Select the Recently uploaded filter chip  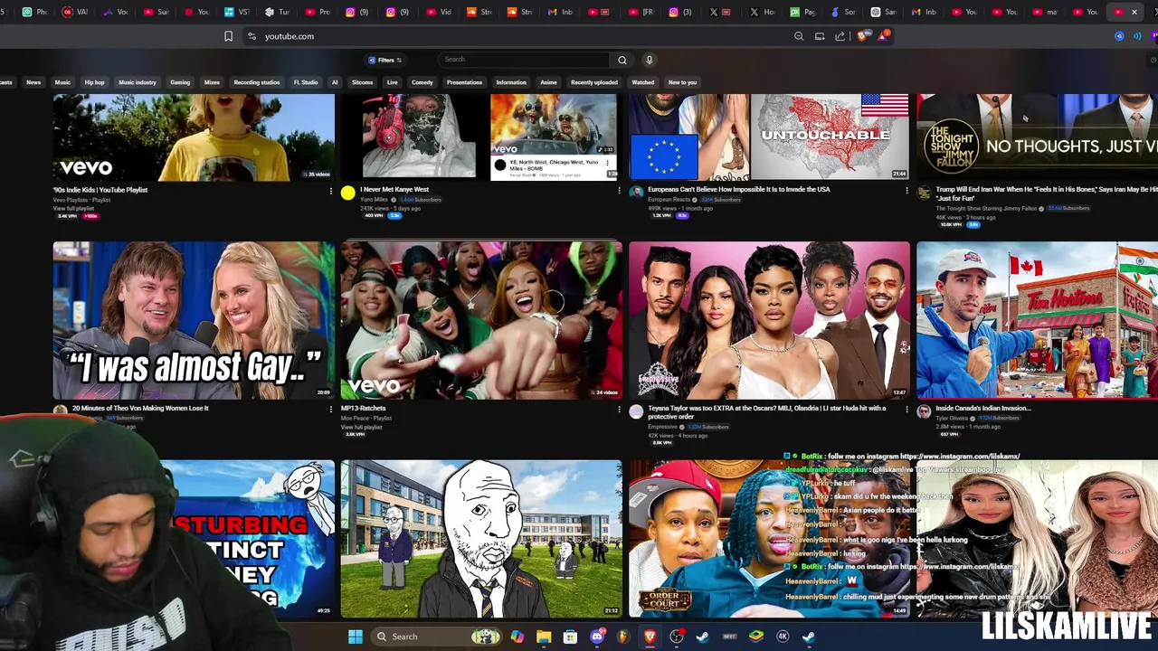click(x=594, y=82)
